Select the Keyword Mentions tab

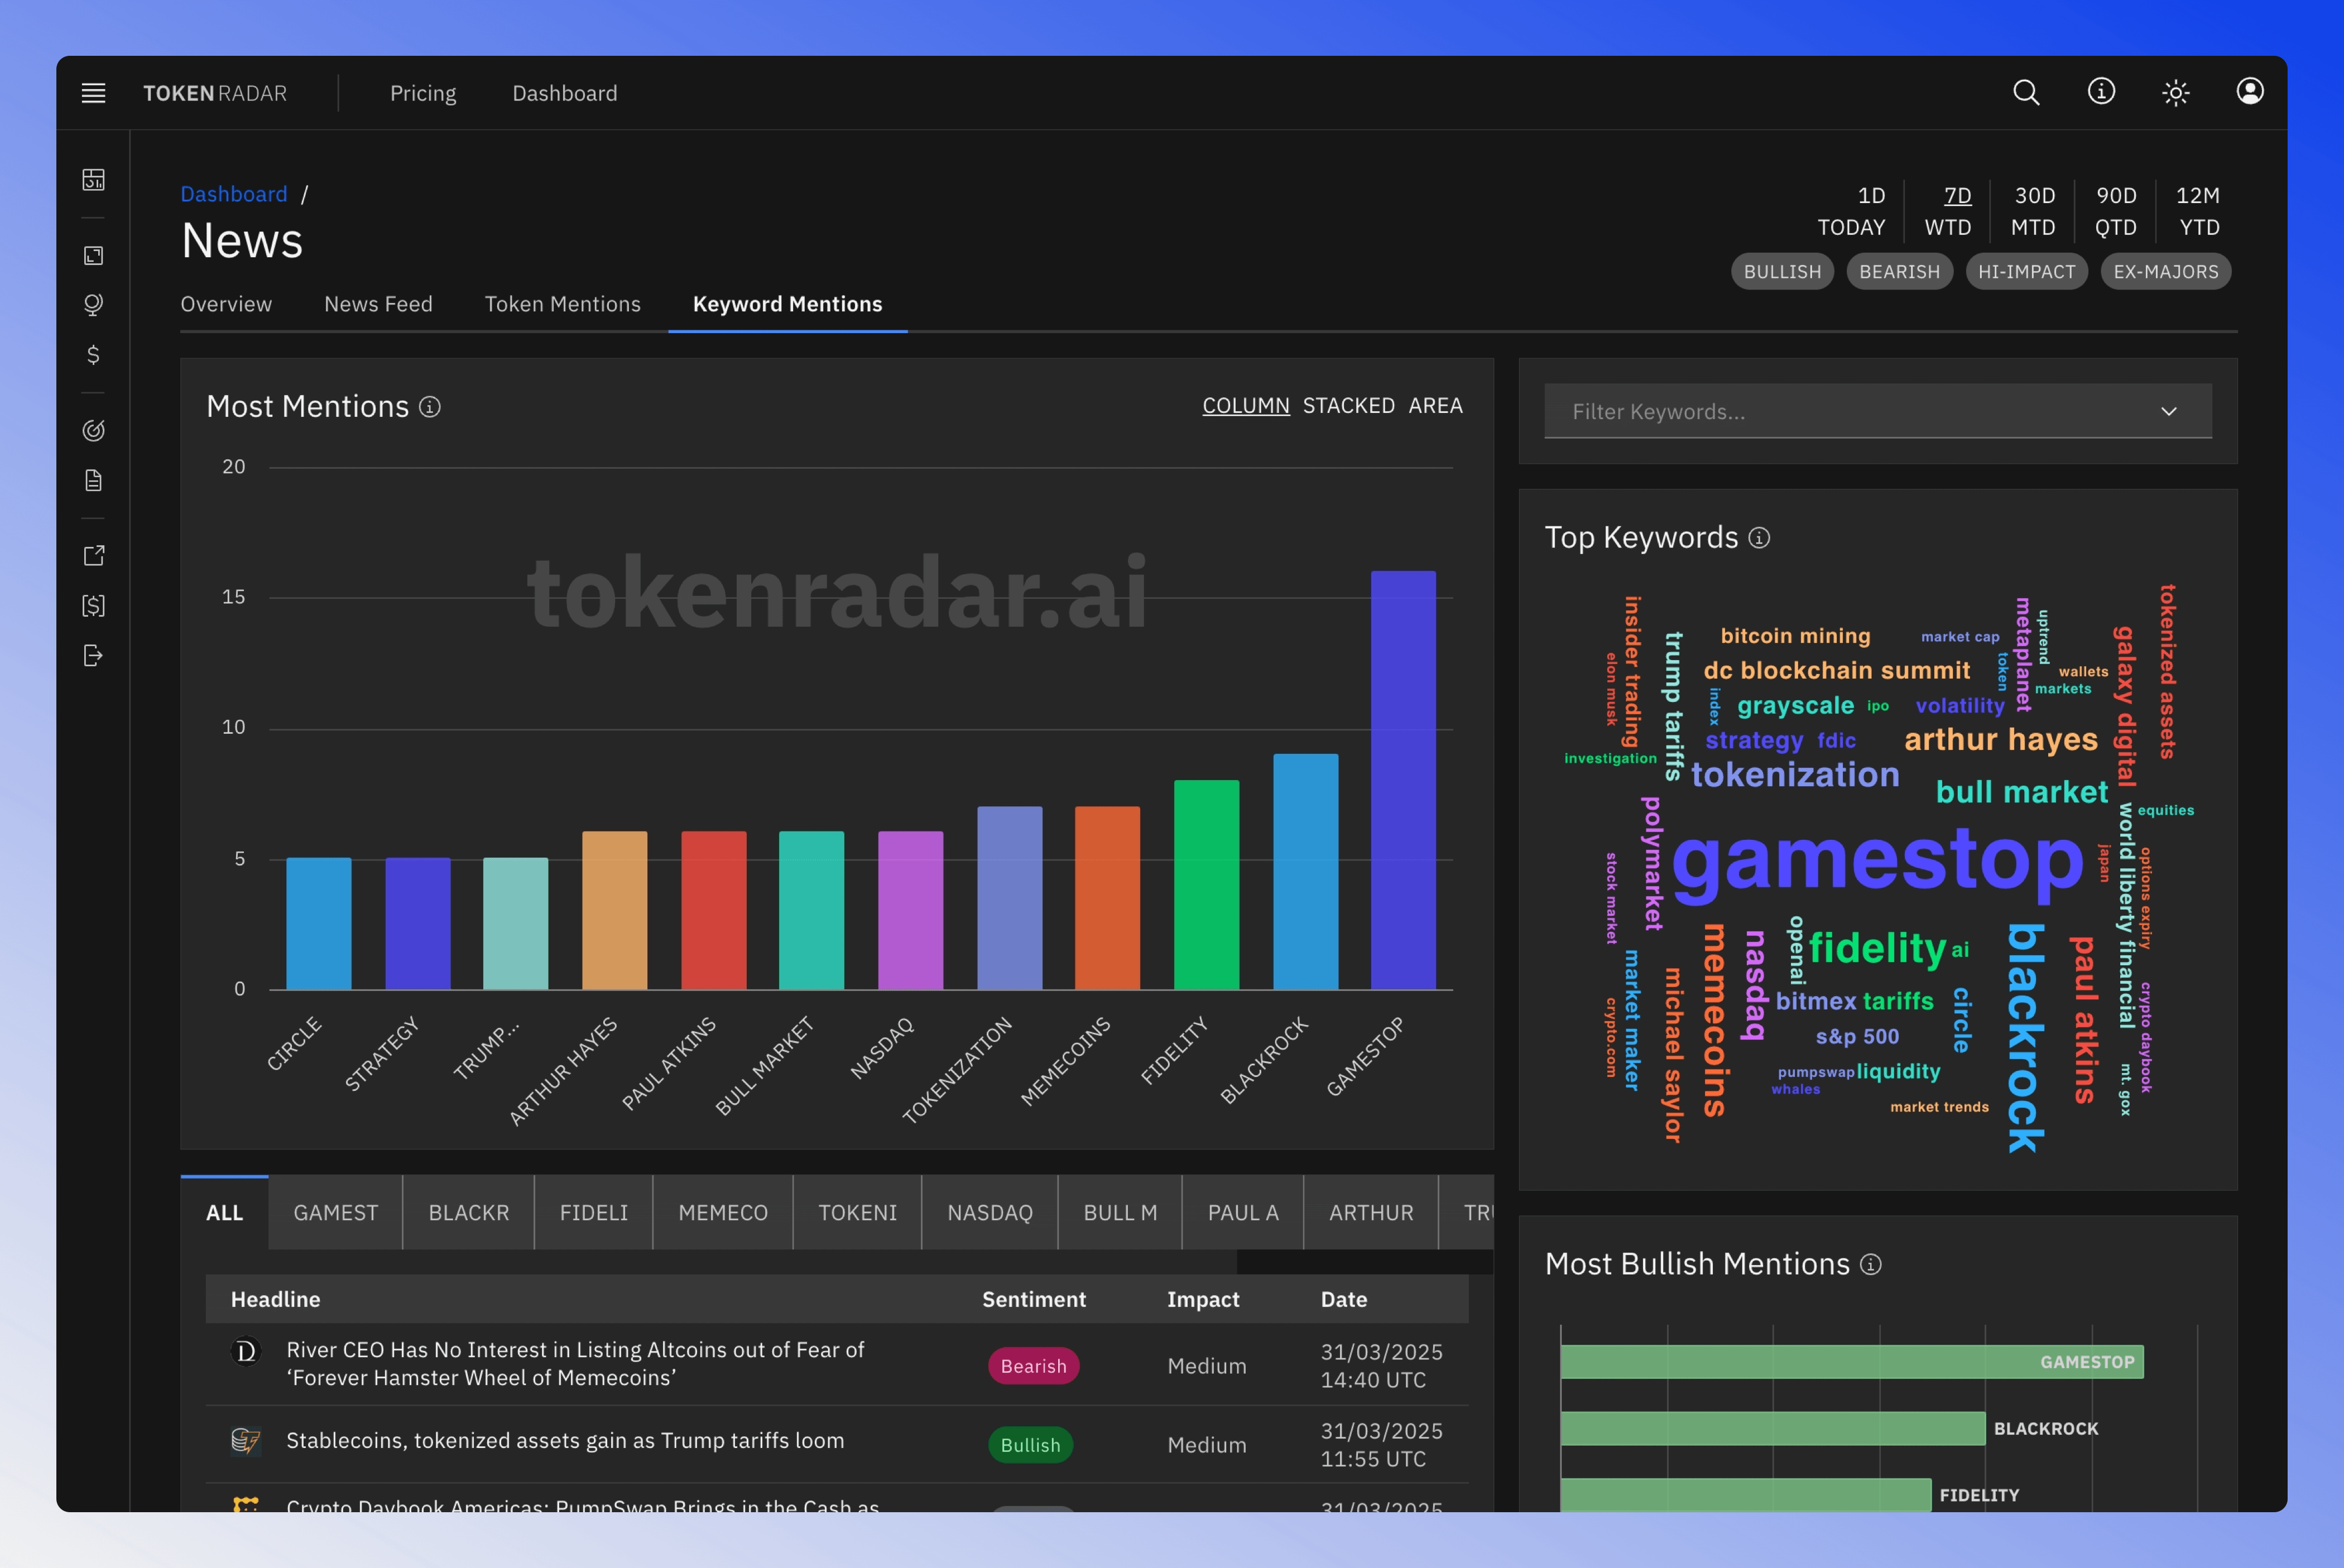pos(788,304)
